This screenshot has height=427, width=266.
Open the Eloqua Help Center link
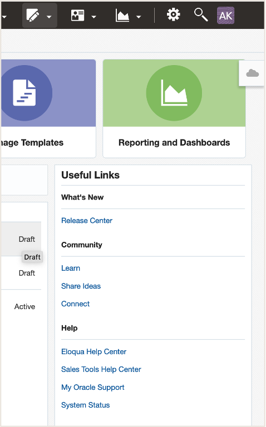pyautogui.click(x=93, y=351)
